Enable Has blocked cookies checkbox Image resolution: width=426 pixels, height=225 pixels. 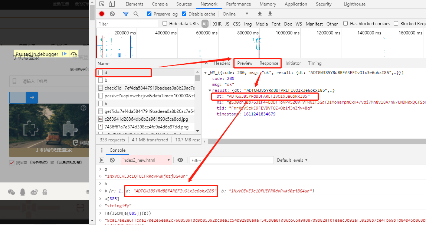click(x=345, y=23)
